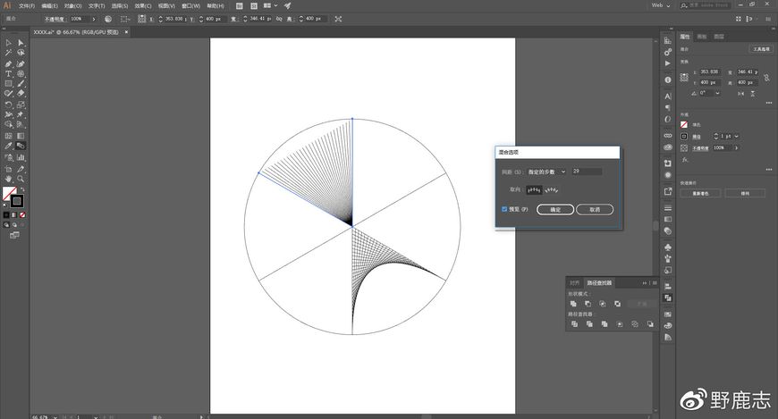The image size is (778, 419).
Task: Open the Character panel icon in dock
Action: pos(668,96)
